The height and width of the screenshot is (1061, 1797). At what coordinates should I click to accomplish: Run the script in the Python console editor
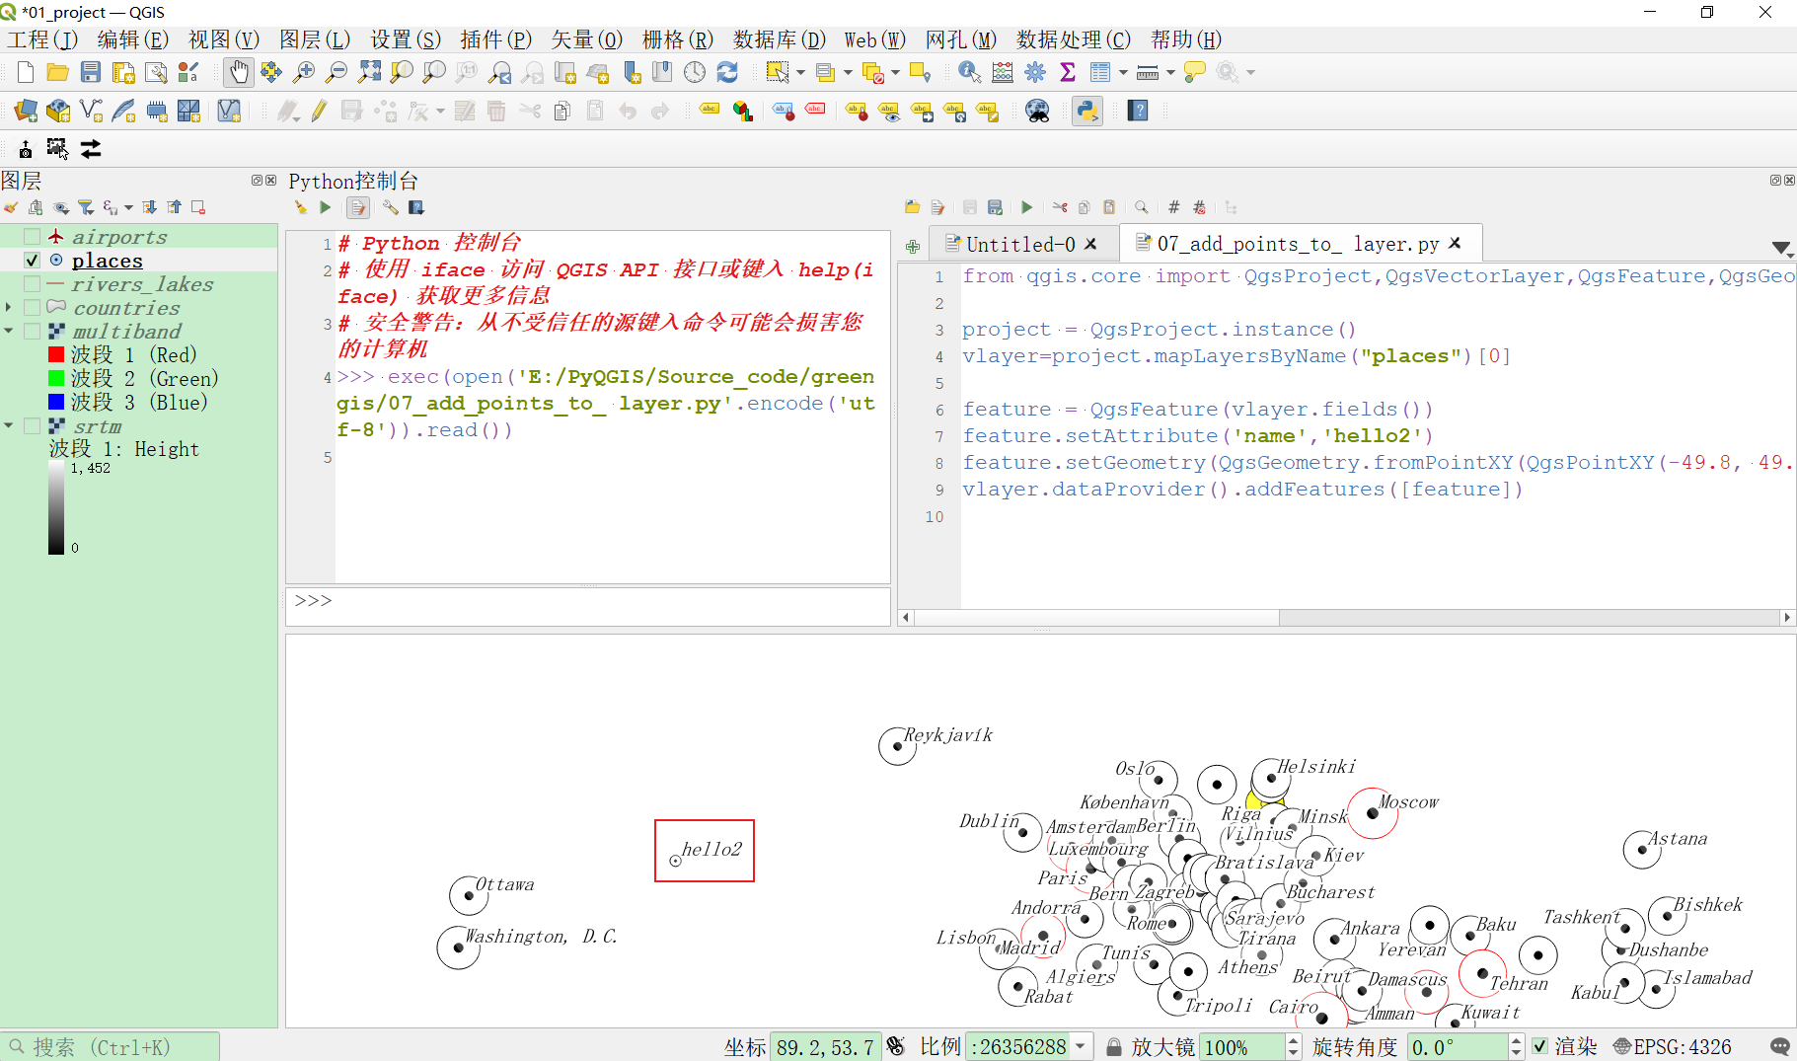point(1026,207)
